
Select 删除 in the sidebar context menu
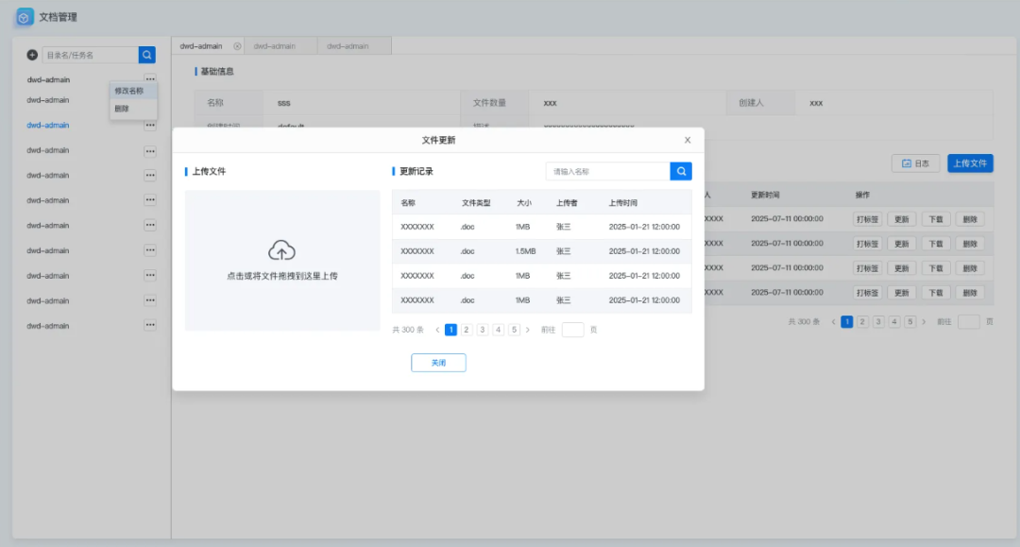[123, 107]
